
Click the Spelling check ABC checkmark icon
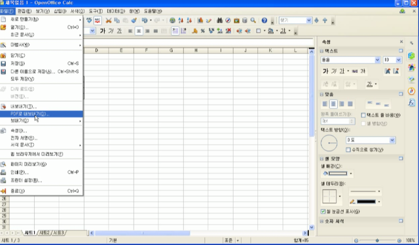point(89,20)
